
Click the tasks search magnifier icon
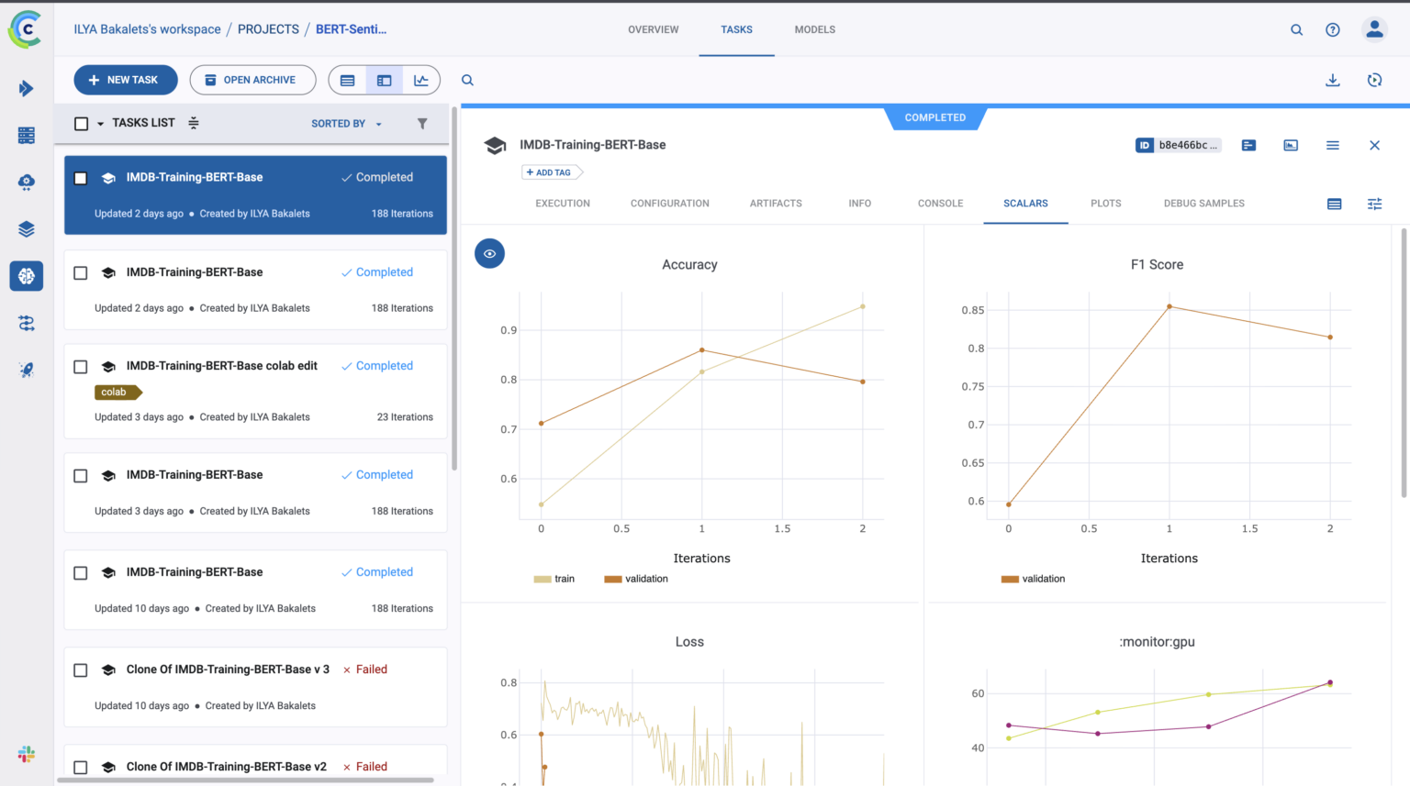click(x=467, y=80)
